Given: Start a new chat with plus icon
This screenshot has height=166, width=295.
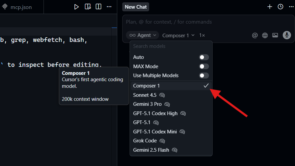Looking at the screenshot, I should point(270,7).
